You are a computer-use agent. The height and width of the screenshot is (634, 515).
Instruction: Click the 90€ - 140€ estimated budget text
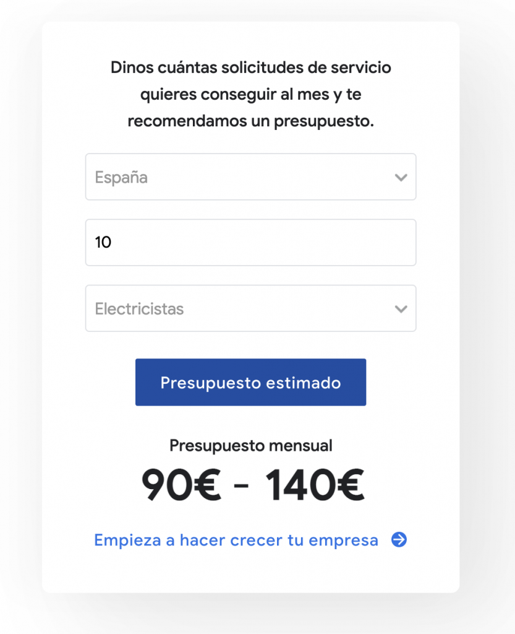pos(250,484)
